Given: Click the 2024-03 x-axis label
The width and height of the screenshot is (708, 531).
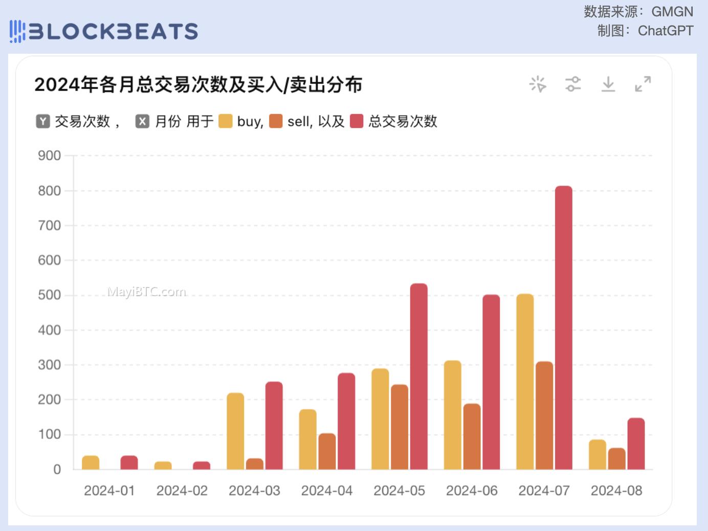Looking at the screenshot, I should (254, 491).
